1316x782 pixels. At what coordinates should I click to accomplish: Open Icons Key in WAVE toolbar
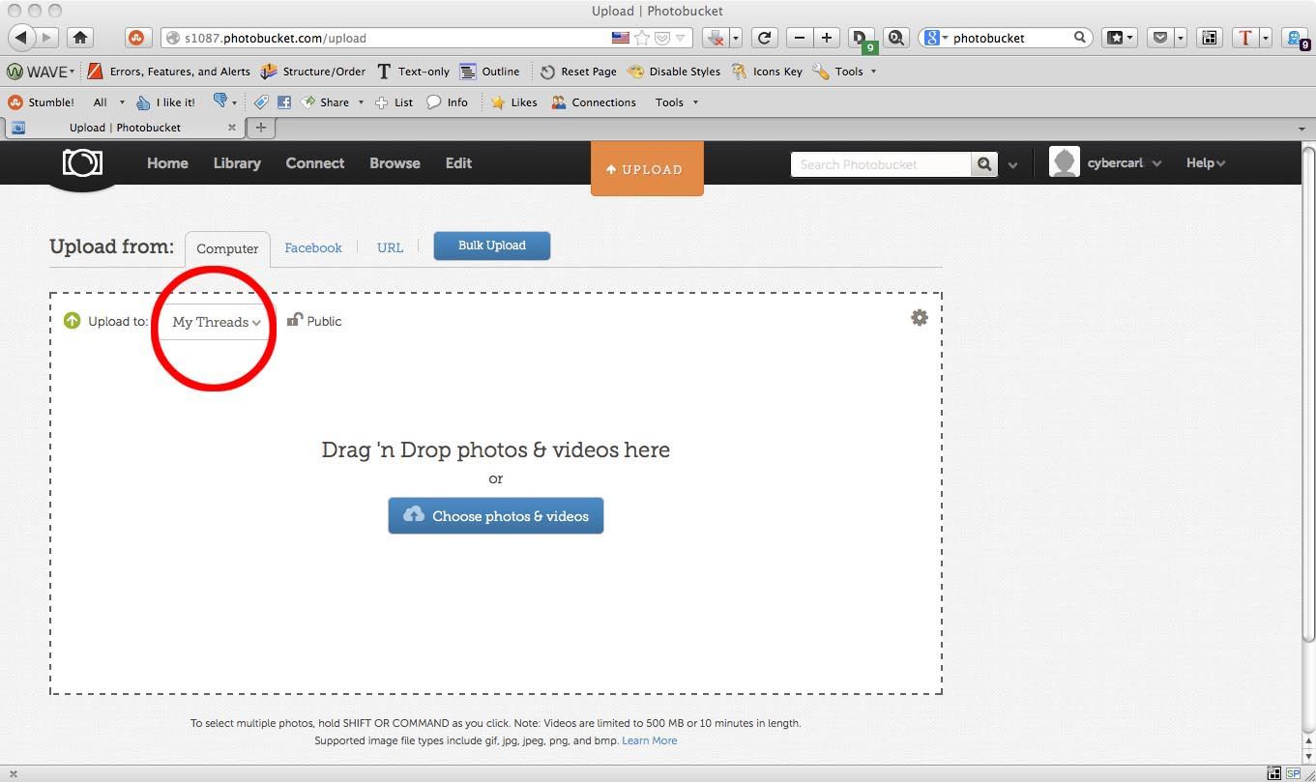[x=767, y=72]
